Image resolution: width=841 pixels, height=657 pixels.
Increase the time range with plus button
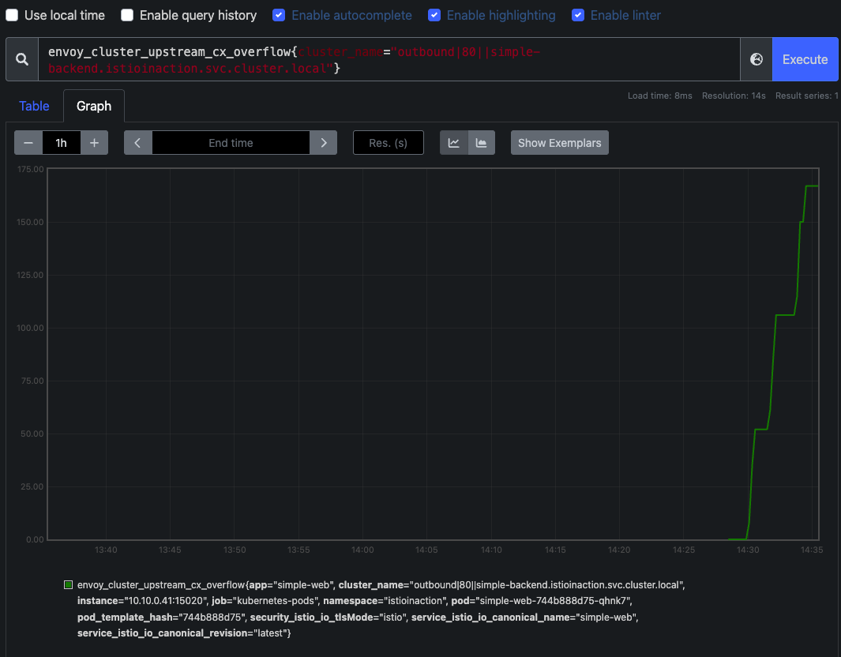pos(95,143)
